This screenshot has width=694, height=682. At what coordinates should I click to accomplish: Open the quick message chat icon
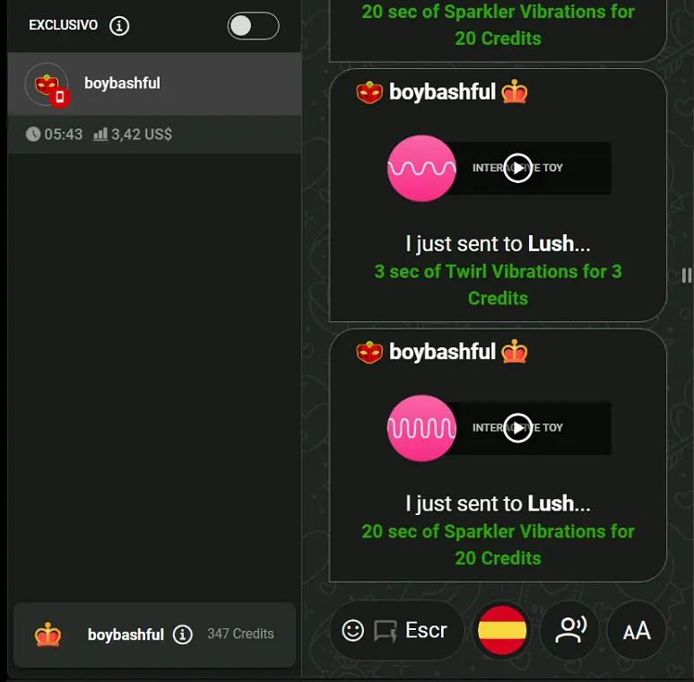point(386,631)
